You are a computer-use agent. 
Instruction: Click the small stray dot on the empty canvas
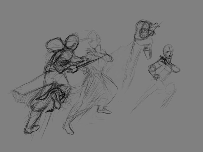pos(120,103)
